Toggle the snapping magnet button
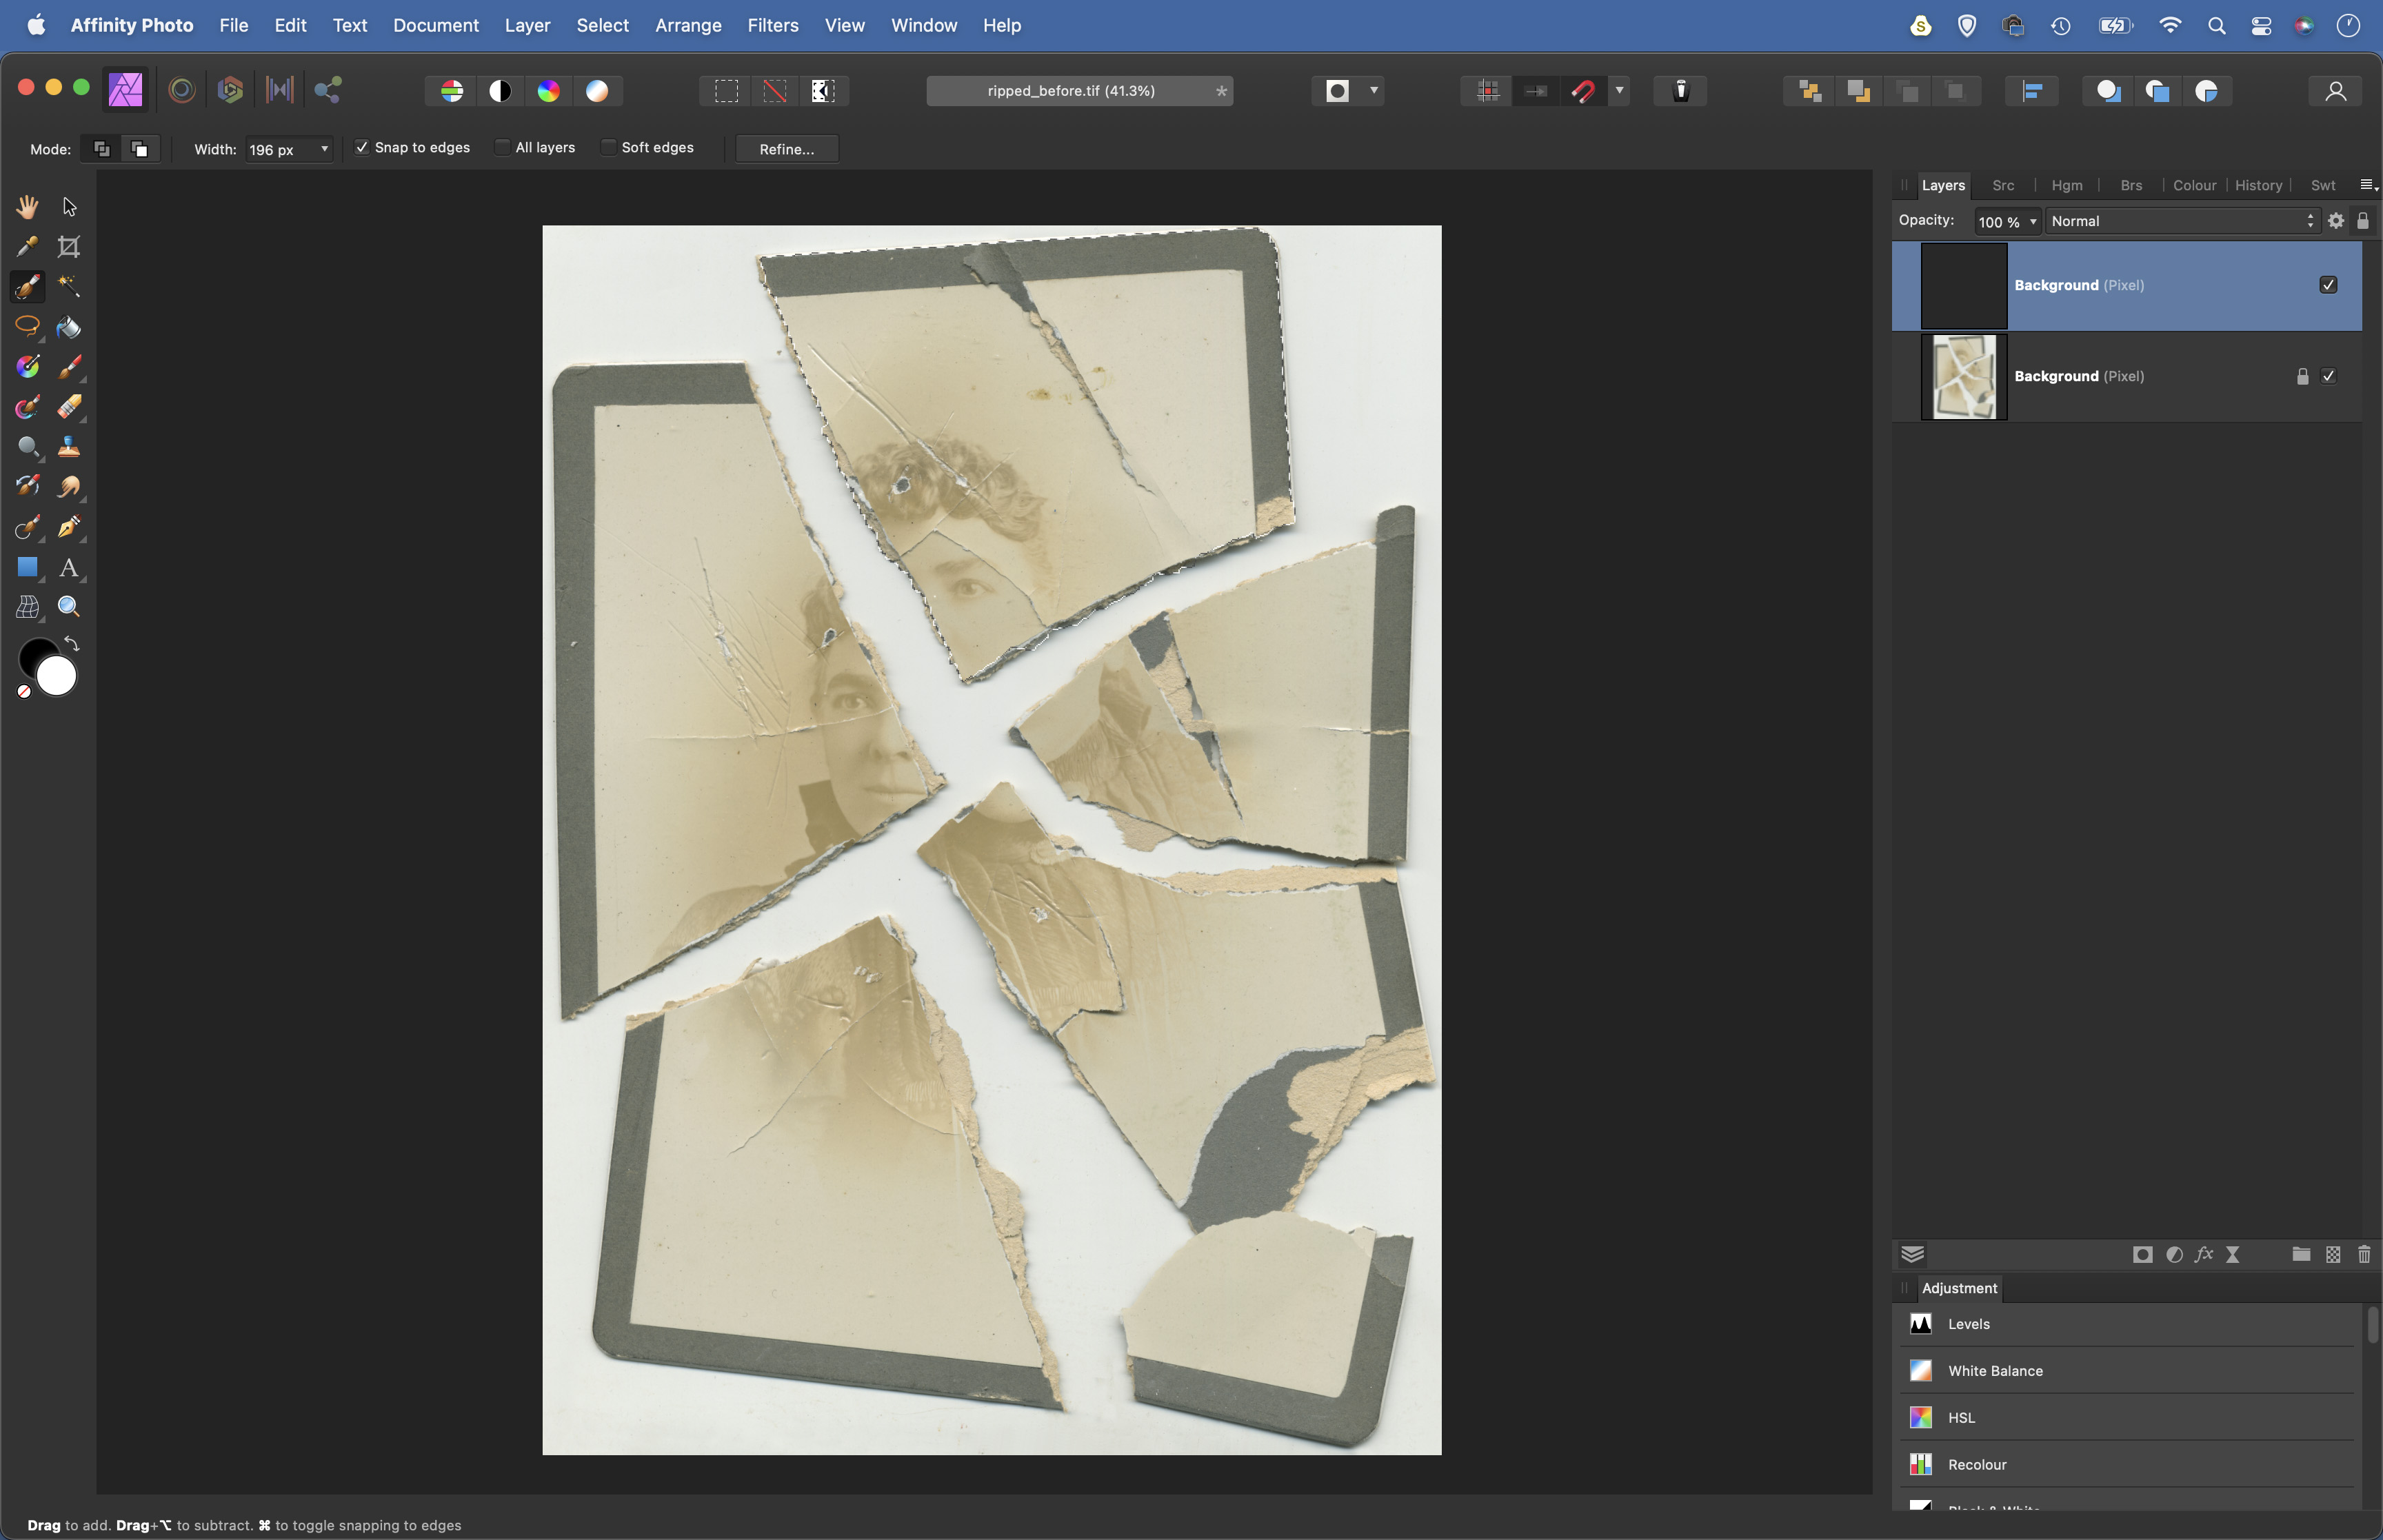2383x1540 pixels. coord(1582,91)
